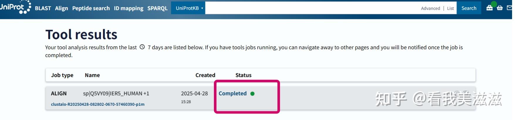Click the clock icon before '7 days'
This screenshot has width=515, height=120.
pos(142,47)
